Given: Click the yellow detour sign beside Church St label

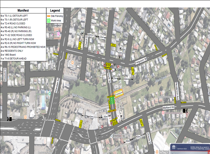Looking at the screenshot, I should 80,46.
